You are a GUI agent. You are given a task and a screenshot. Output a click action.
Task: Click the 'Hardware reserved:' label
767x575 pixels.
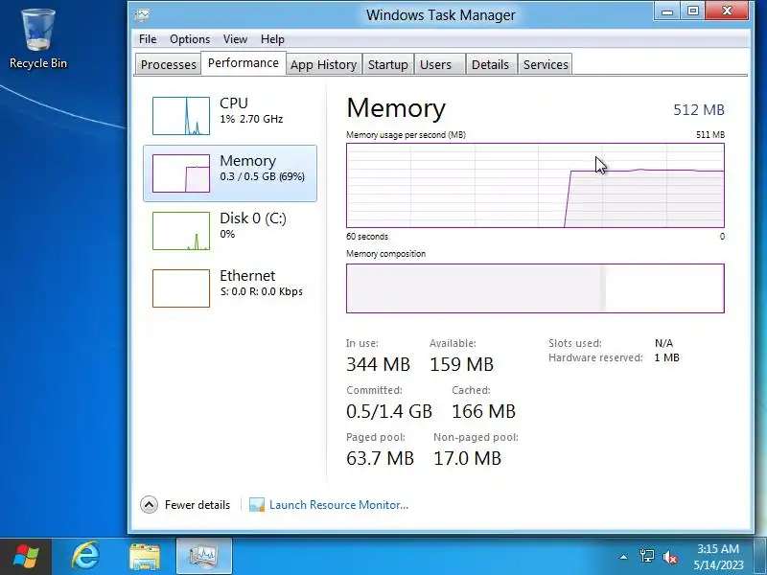(x=595, y=357)
